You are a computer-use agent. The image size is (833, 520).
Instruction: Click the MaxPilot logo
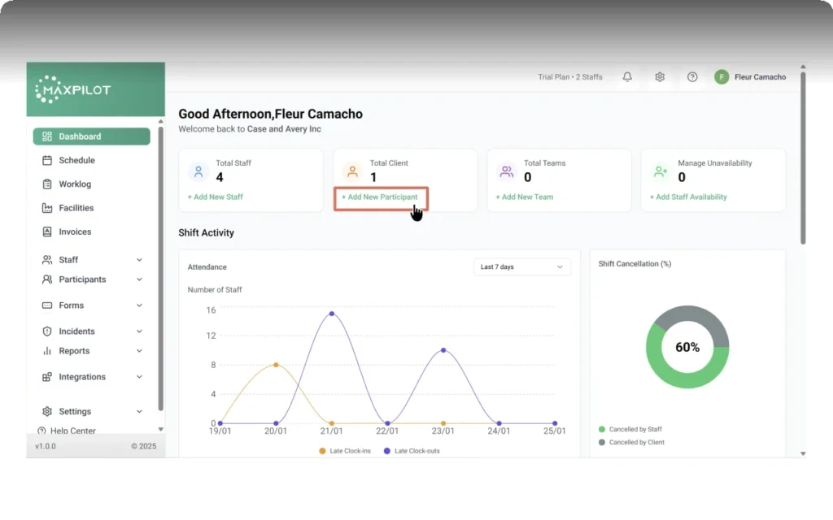click(x=72, y=89)
